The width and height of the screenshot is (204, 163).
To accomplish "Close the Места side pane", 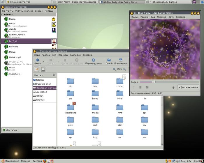I will (54, 75).
